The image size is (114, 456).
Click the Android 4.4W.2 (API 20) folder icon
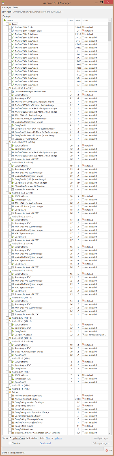tap(10, 142)
